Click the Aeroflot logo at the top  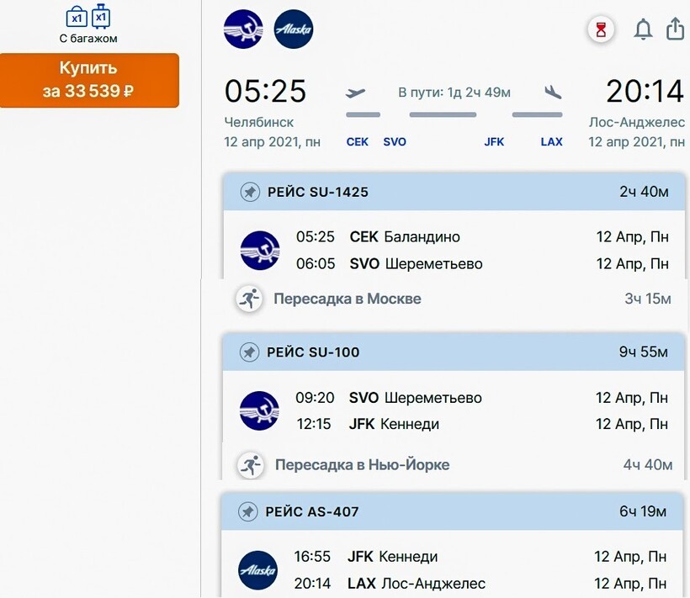pyautogui.click(x=243, y=29)
